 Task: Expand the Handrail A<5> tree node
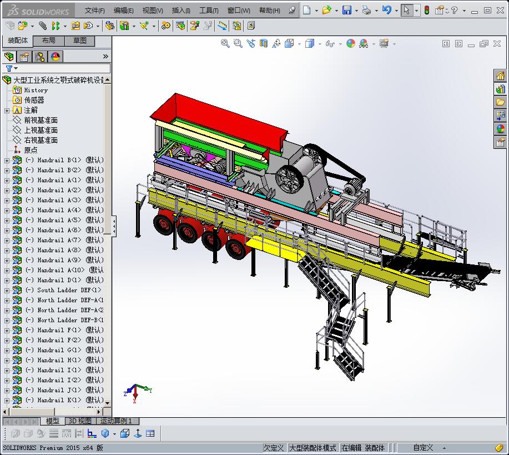(x=7, y=221)
